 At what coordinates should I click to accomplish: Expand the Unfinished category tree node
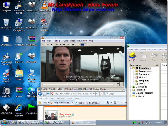(131, 87)
